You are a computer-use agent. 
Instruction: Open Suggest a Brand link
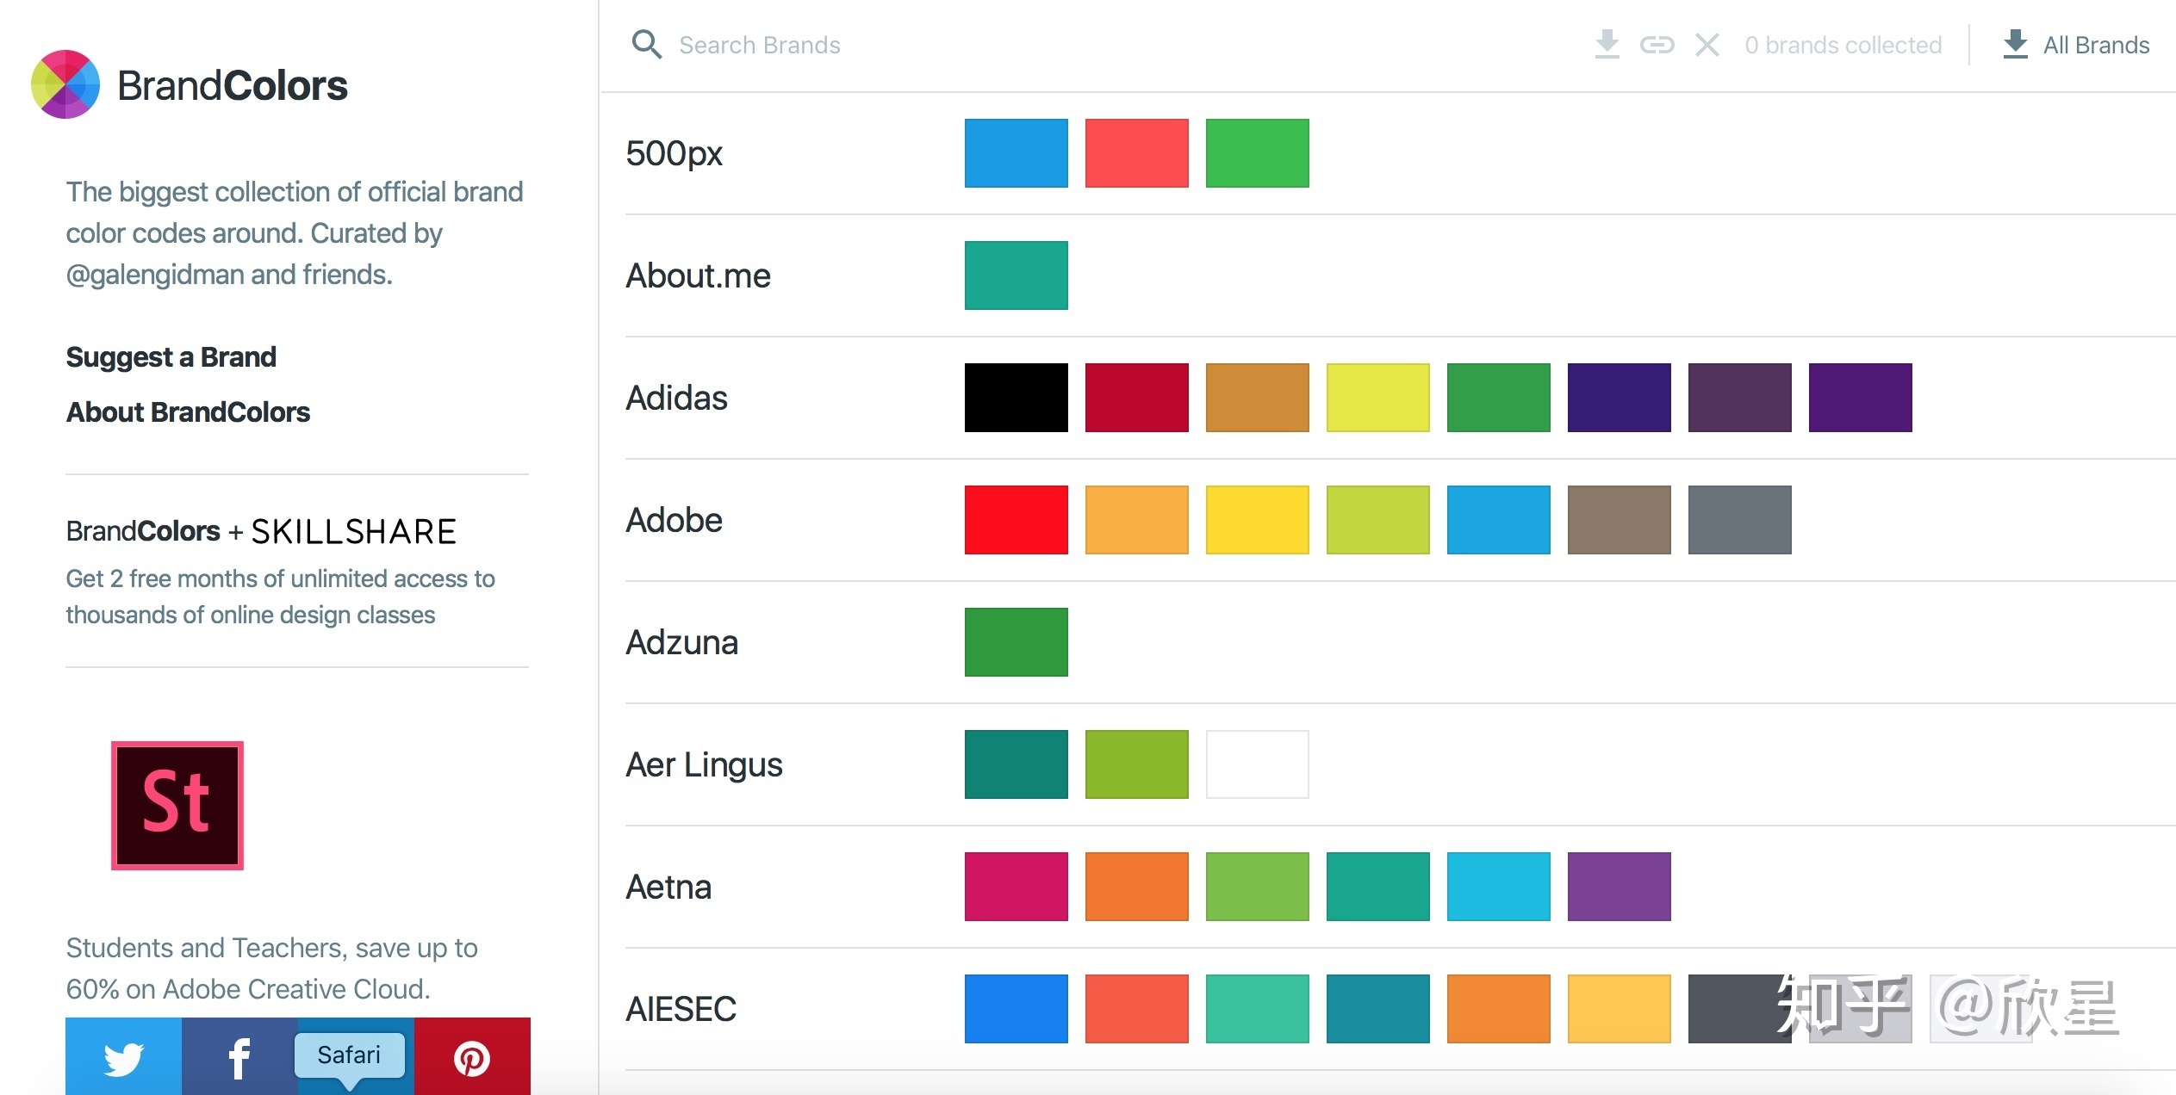171,356
